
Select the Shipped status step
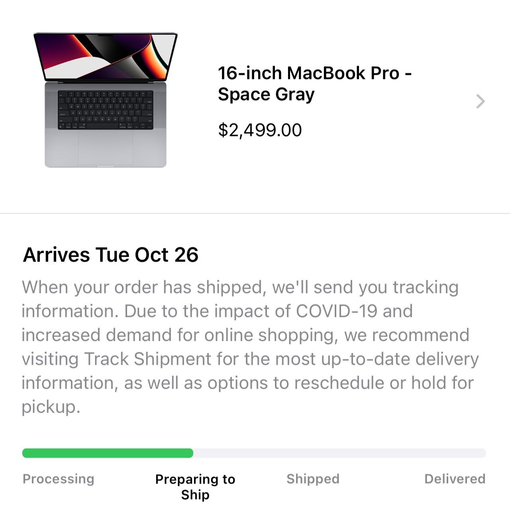point(313,479)
